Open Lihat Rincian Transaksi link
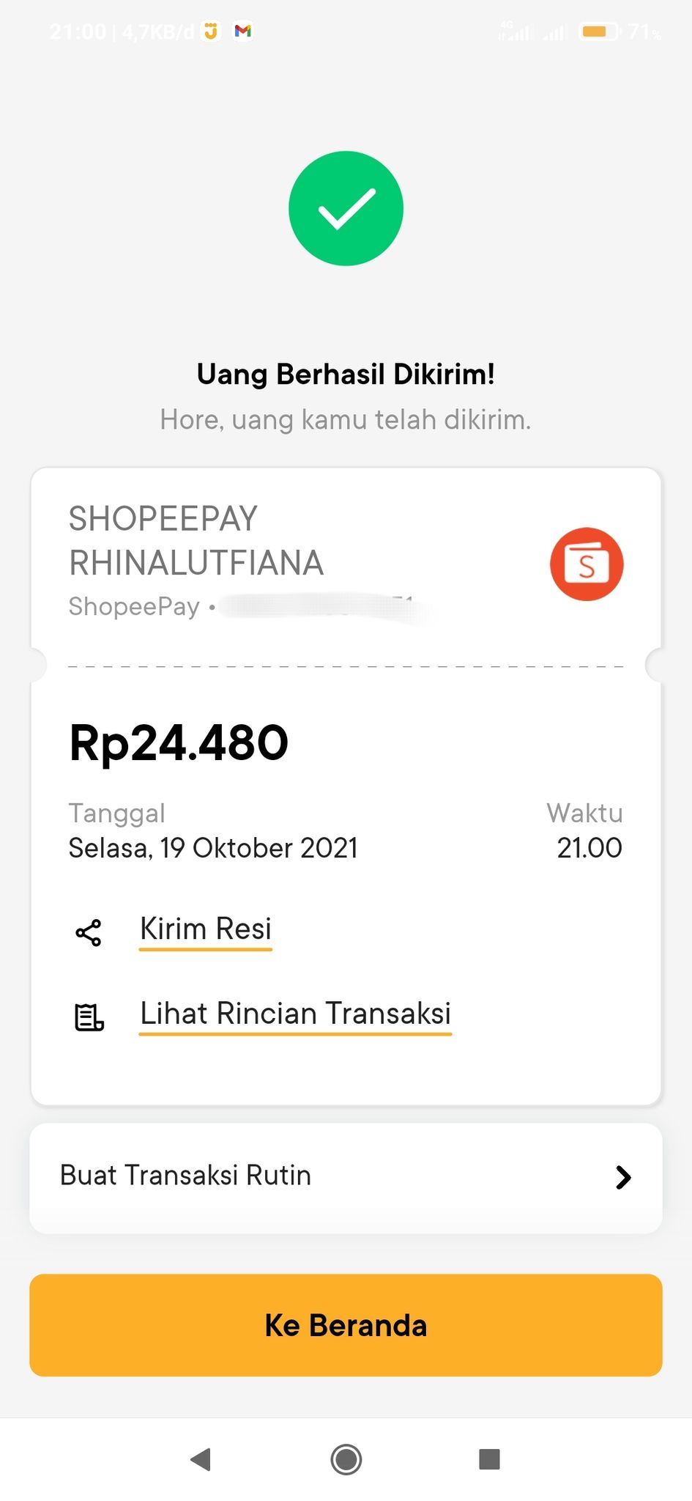Screen dimensions: 692x1501 pos(295,1014)
